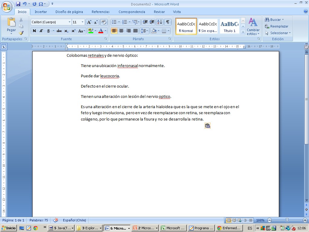The width and height of the screenshot is (309, 232).
Task: Open the Diseño de página tab
Action: click(69, 12)
